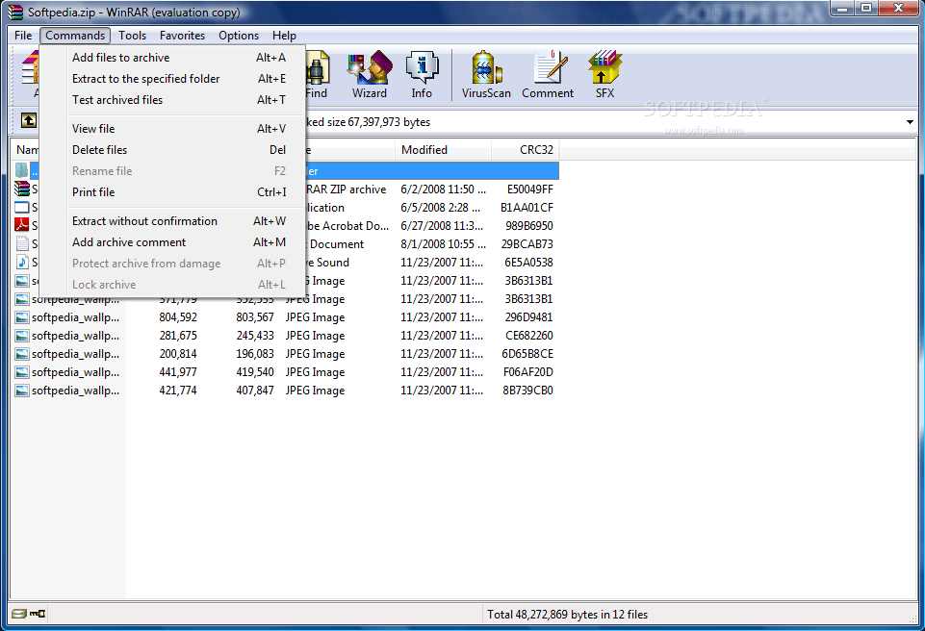The height and width of the screenshot is (631, 925).
Task: Run VirusScan on the archive
Action: (485, 74)
